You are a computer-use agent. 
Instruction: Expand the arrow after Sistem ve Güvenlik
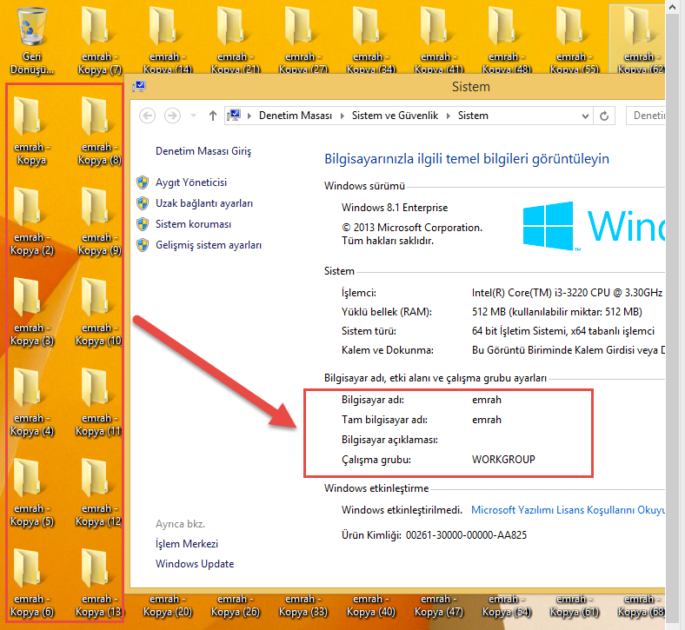tap(449, 116)
